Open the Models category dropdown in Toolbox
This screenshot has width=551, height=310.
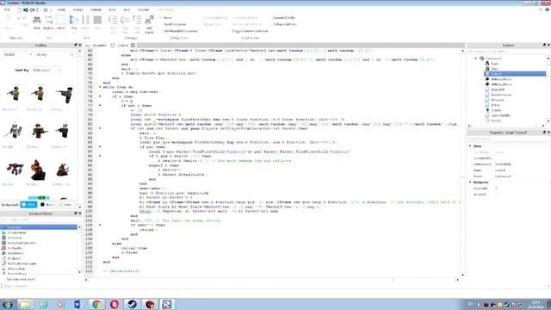click(17, 54)
